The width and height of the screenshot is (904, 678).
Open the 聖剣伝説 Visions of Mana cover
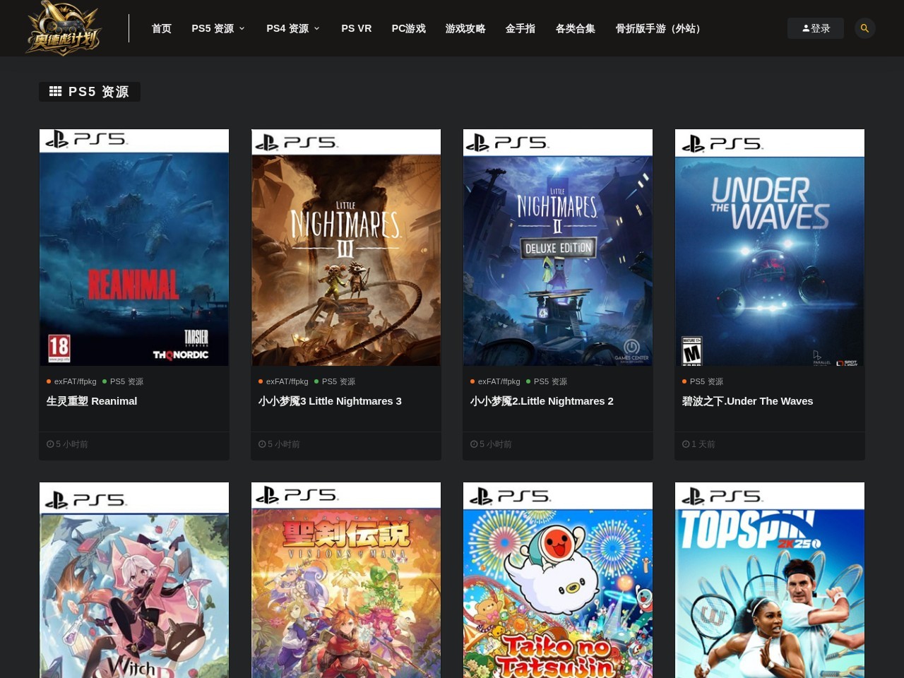346,581
